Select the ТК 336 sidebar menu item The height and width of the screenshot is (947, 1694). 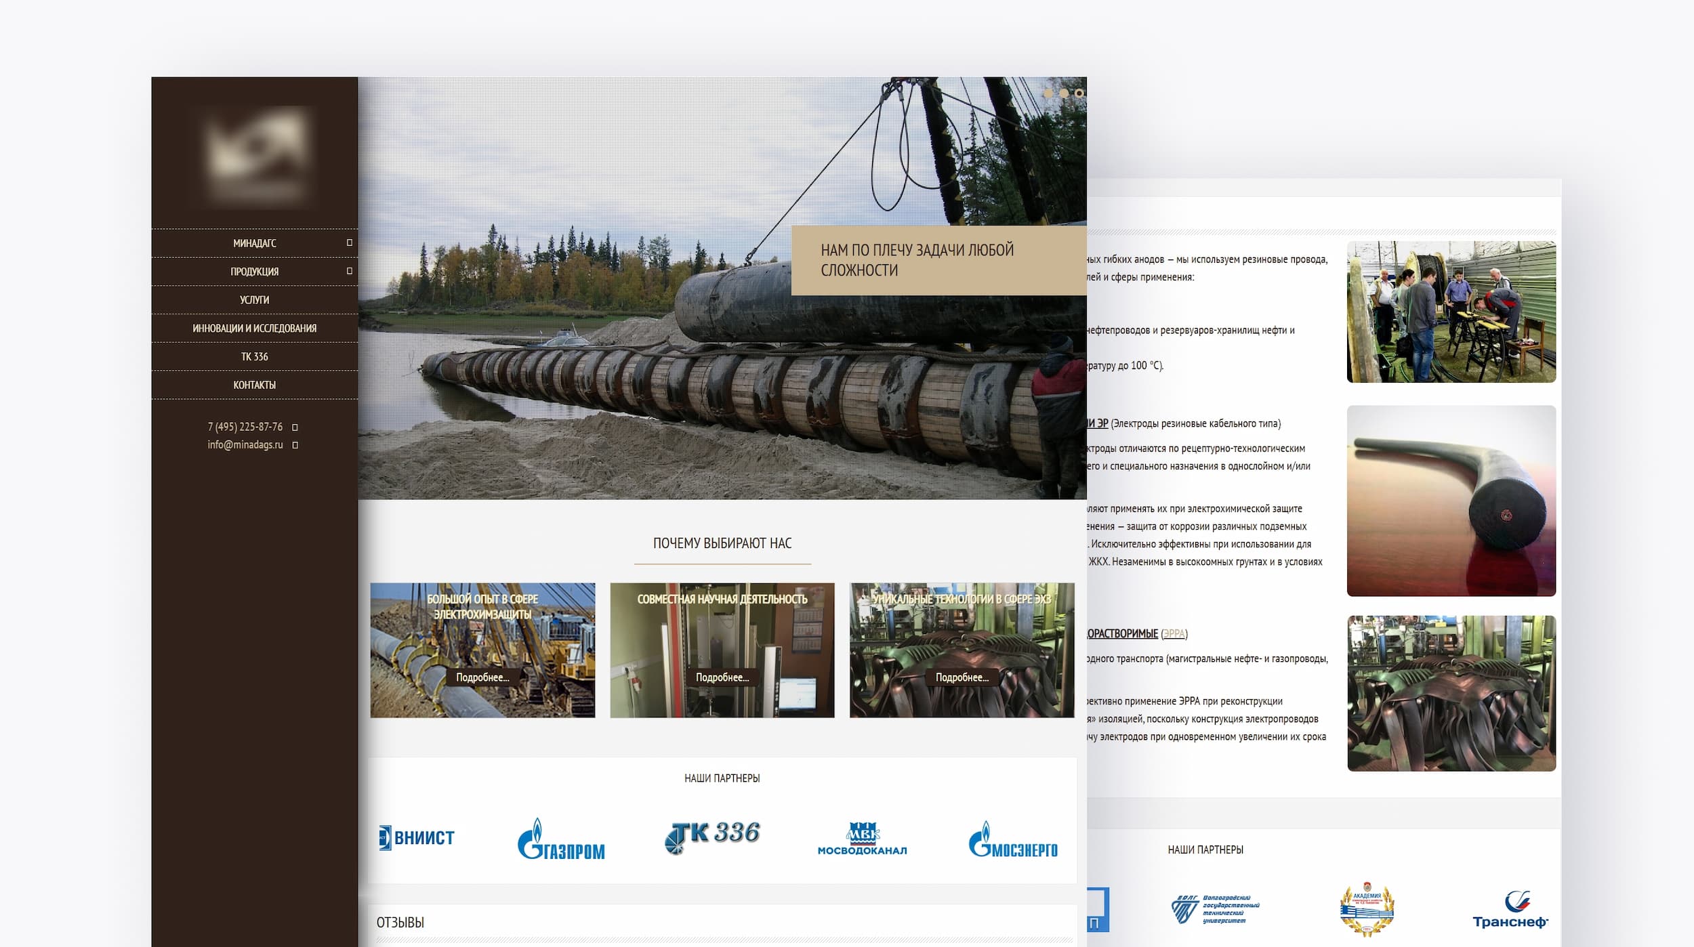click(x=254, y=357)
